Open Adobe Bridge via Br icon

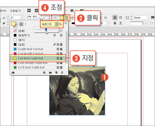[x=29, y=11]
